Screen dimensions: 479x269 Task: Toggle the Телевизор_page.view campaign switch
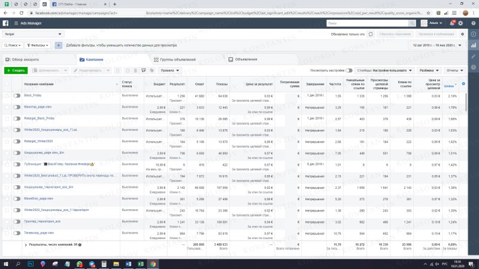tap(17, 233)
